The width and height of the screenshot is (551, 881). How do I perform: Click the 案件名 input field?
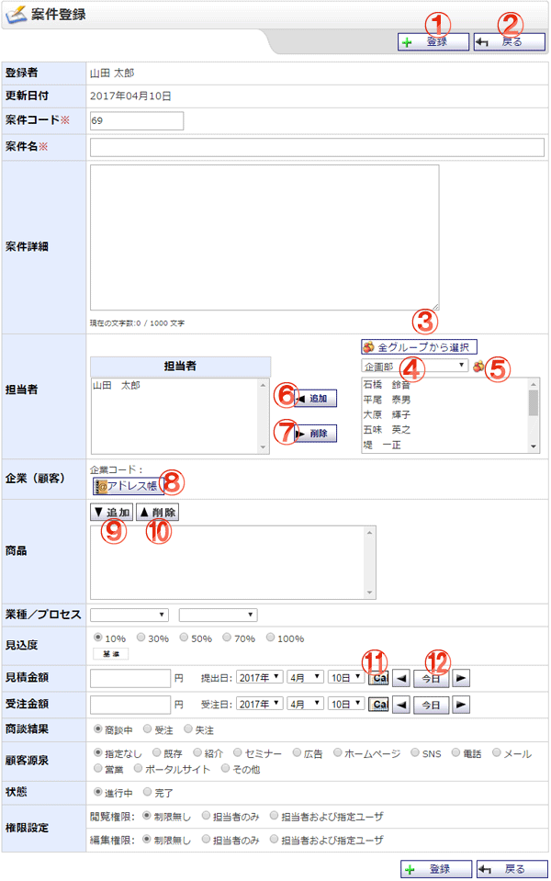[x=317, y=147]
